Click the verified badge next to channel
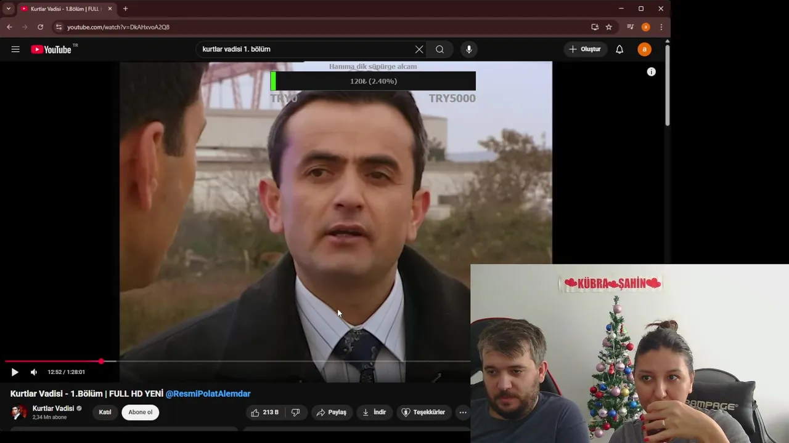Image resolution: width=789 pixels, height=443 pixels. click(79, 409)
